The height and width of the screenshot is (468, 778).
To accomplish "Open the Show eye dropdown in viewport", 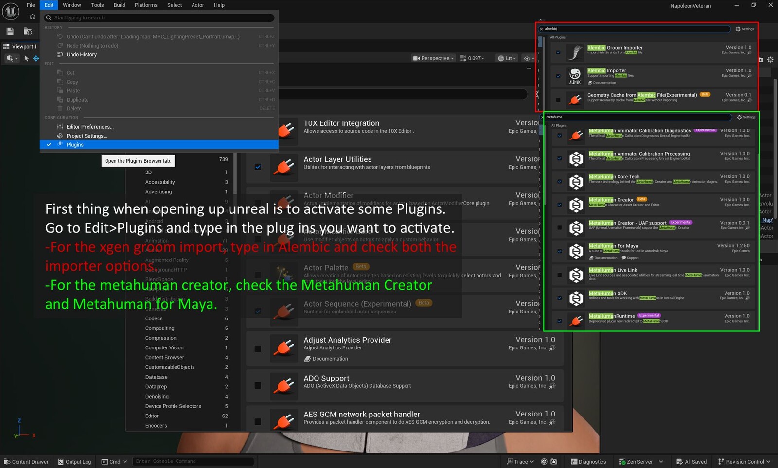I will tap(529, 58).
